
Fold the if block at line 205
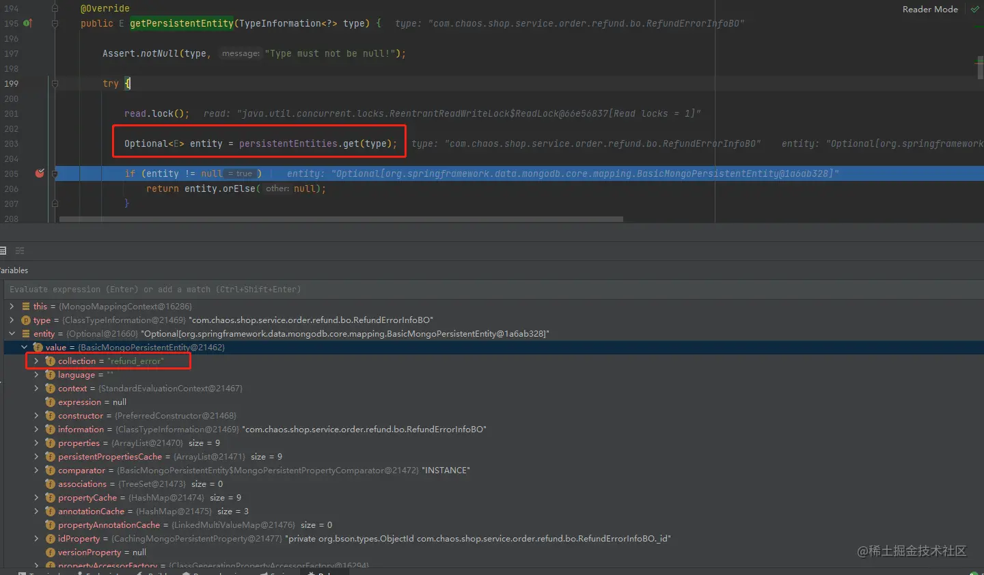[55, 173]
